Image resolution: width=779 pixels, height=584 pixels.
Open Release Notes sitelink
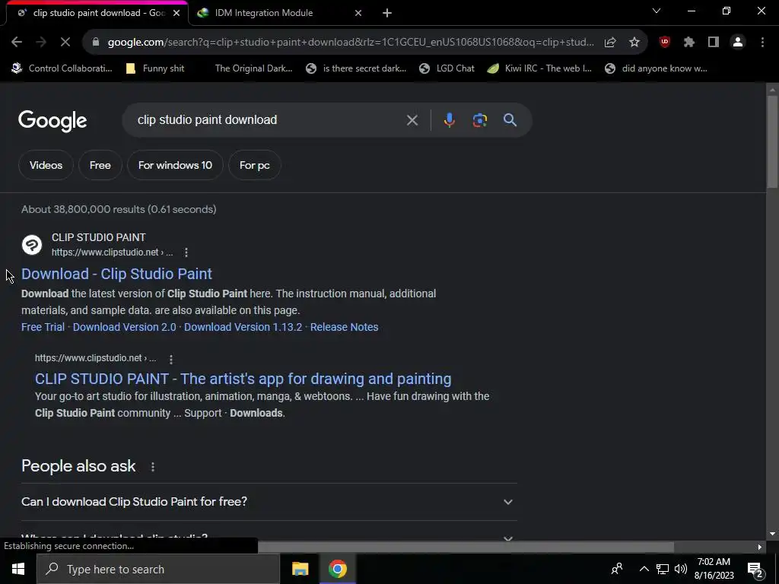pyautogui.click(x=345, y=327)
